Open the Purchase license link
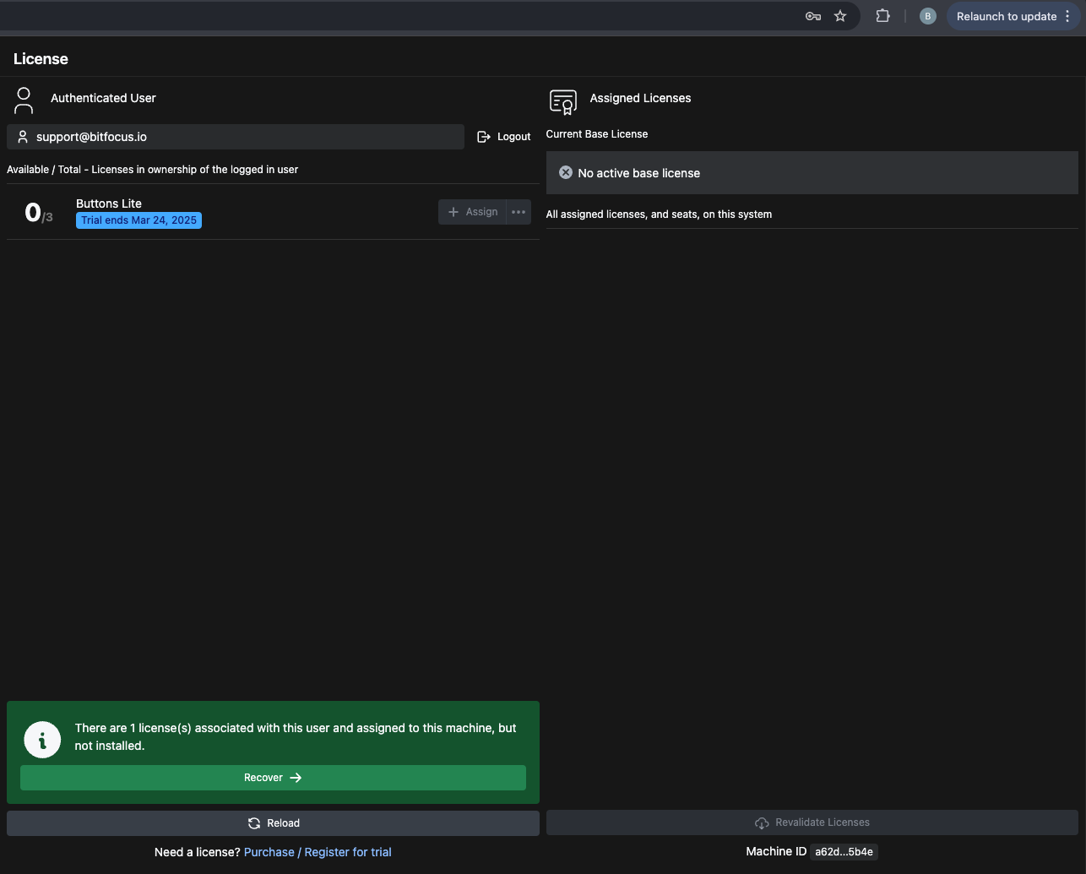This screenshot has height=874, width=1086. (x=269, y=852)
